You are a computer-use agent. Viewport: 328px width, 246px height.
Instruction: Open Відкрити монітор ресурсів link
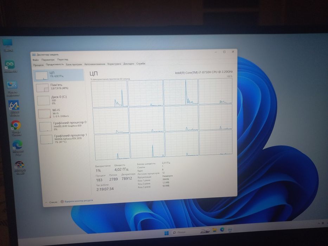tap(79, 201)
